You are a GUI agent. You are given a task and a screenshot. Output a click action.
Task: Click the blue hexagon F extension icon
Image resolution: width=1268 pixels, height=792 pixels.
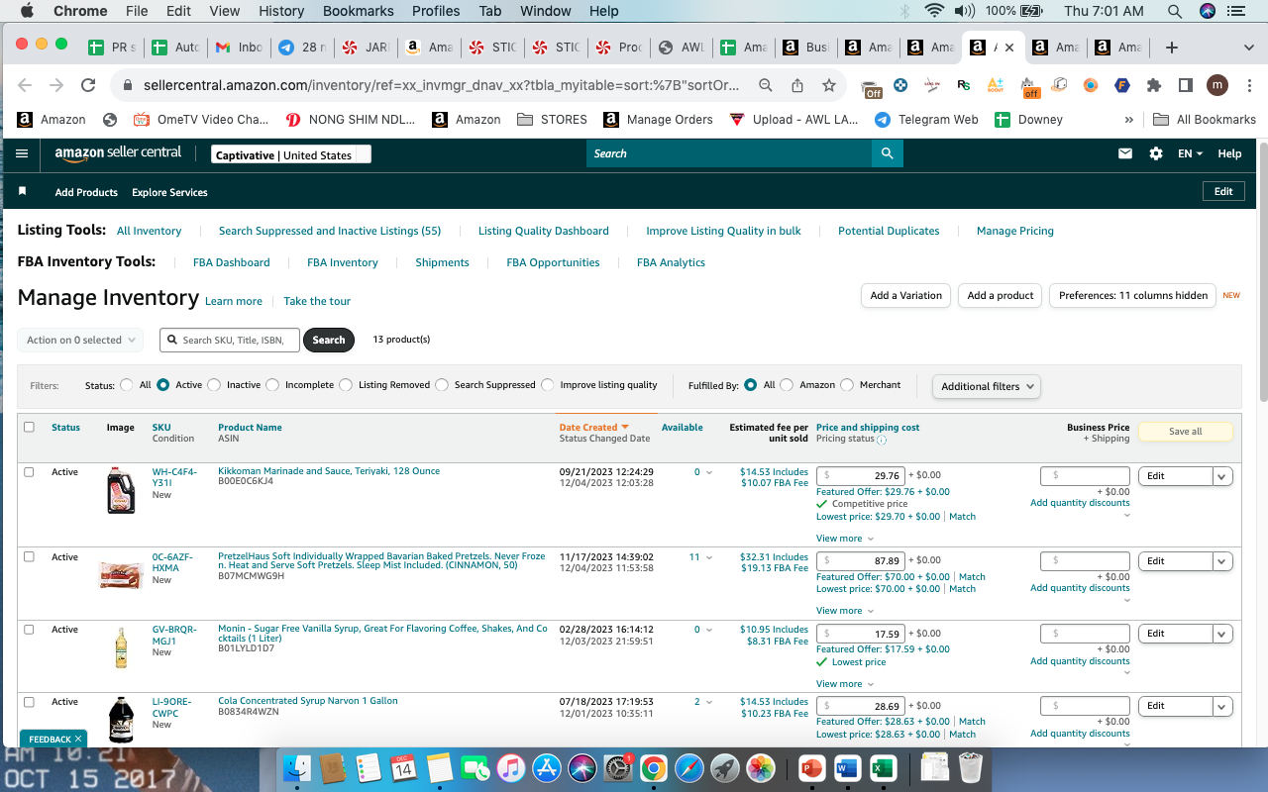pyautogui.click(x=1121, y=85)
